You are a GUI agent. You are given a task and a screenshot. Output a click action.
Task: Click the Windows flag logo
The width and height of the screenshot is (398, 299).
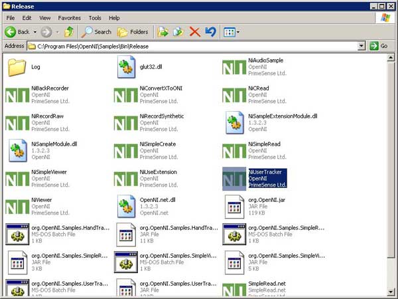pos(385,18)
